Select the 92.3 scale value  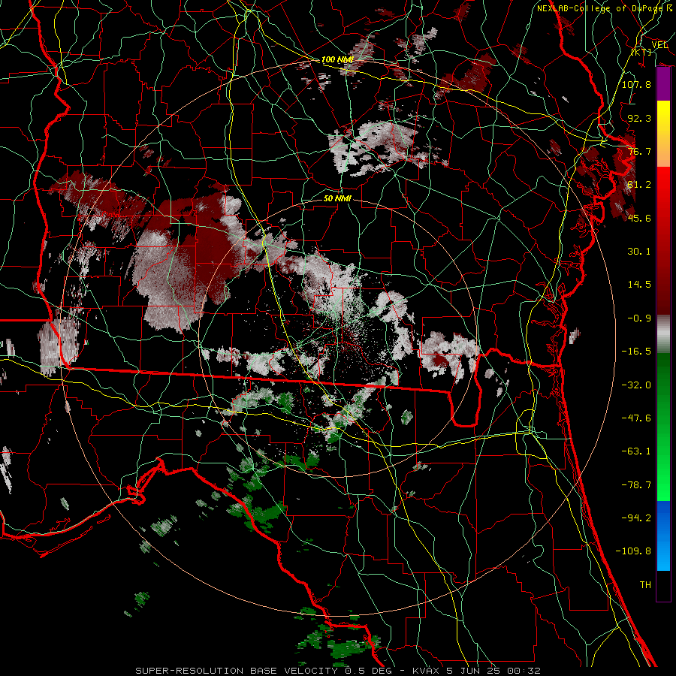pyautogui.click(x=639, y=118)
